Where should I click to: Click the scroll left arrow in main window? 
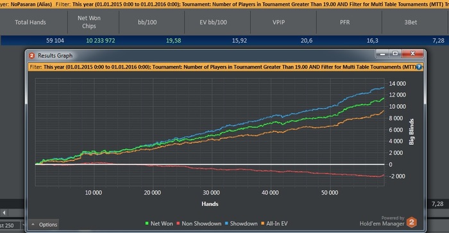tap(4, 213)
